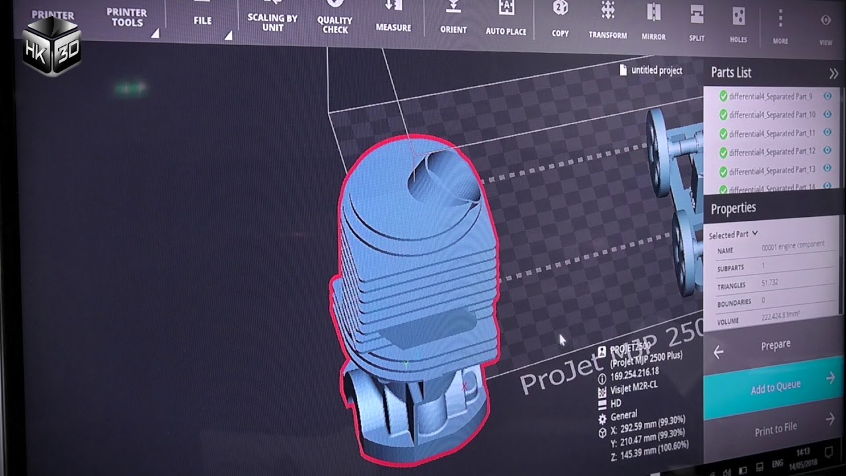
Task: Click the taskbar volume icon
Action: (x=726, y=471)
